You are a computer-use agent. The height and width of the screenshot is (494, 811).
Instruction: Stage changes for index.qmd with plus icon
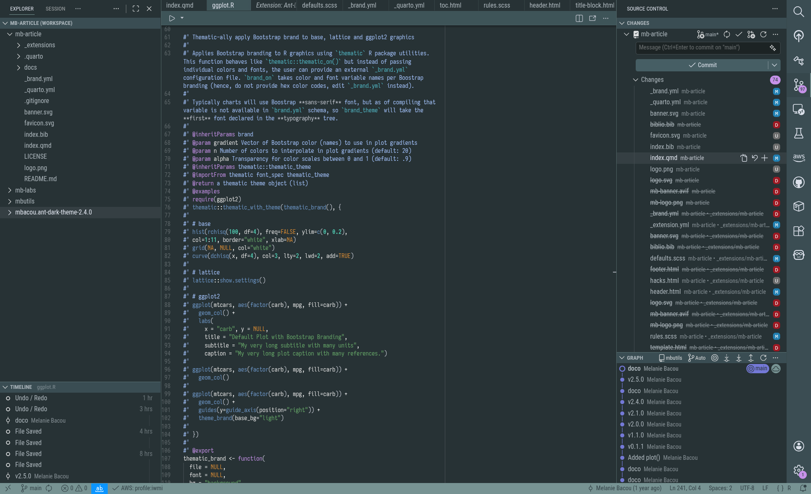coord(765,158)
